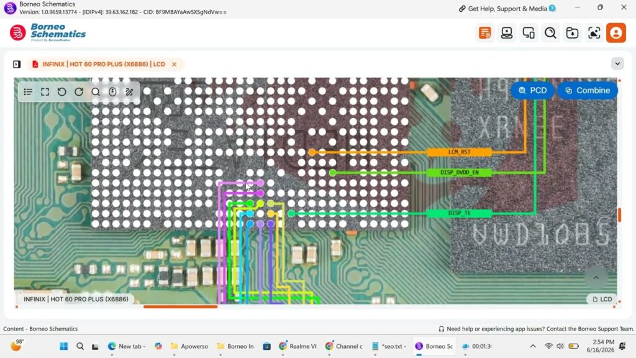Open the image capture scan icon
This screenshot has height=358, width=636.
594,33
